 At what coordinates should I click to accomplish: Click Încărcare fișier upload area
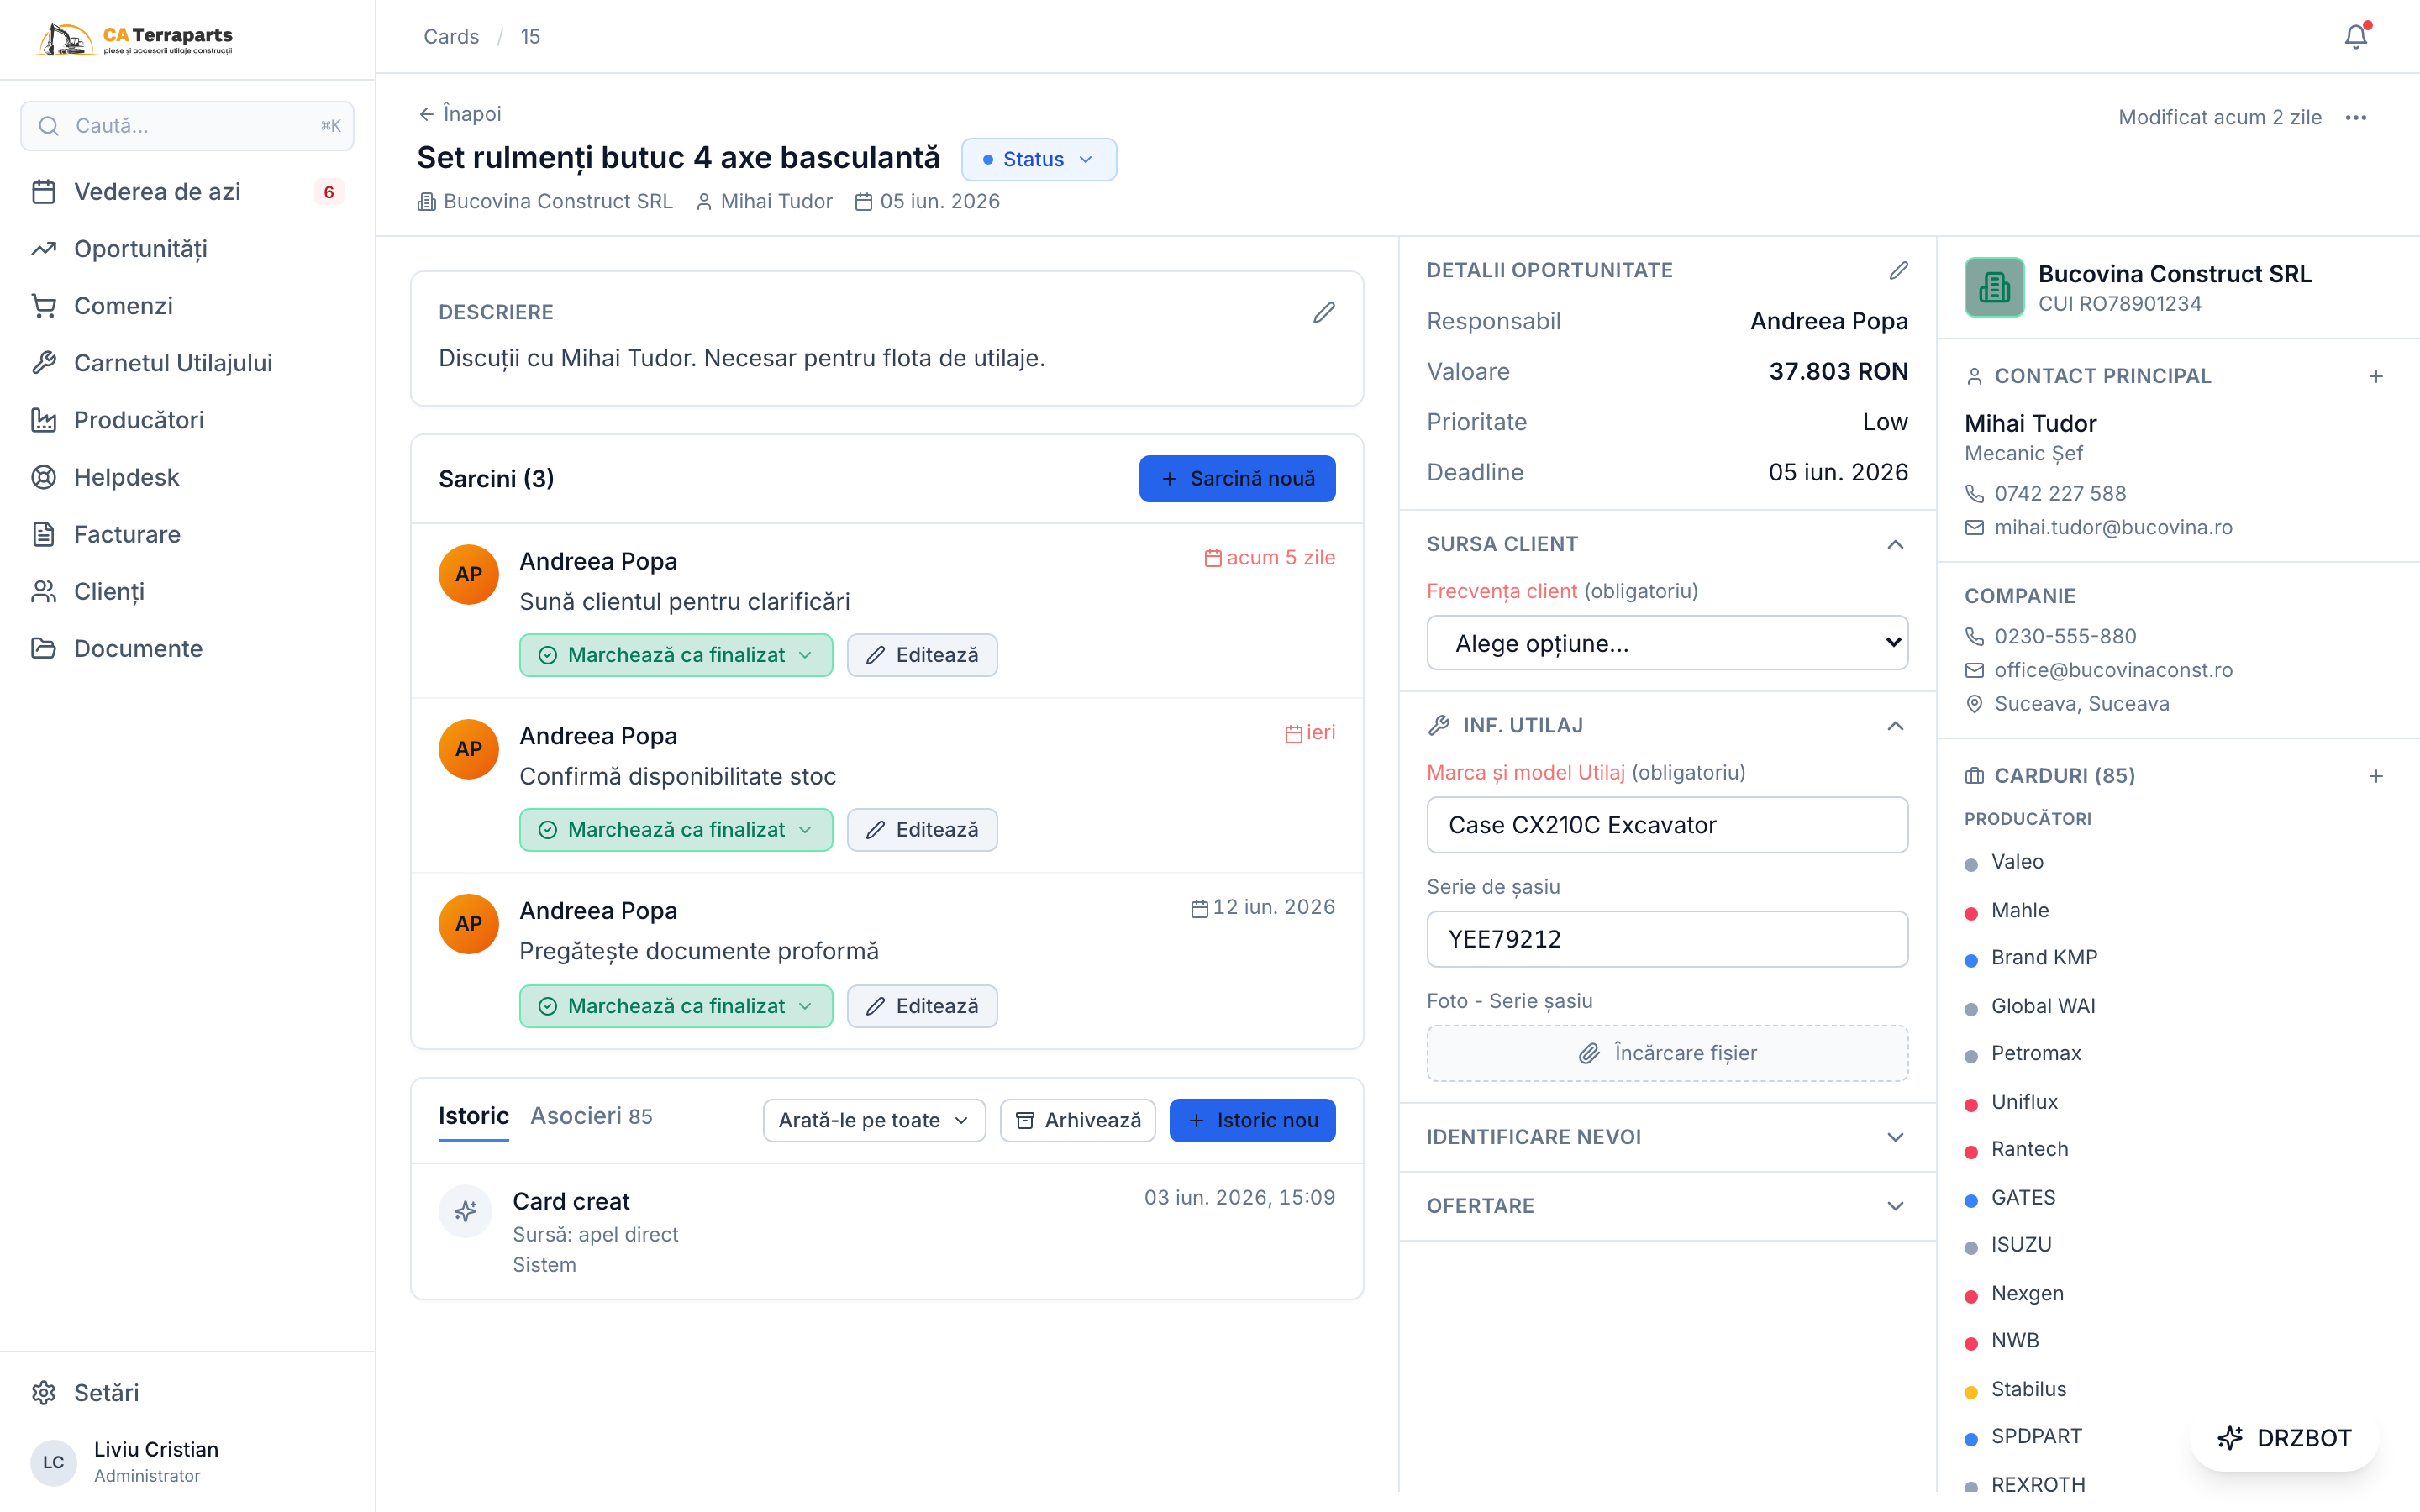(1666, 1053)
